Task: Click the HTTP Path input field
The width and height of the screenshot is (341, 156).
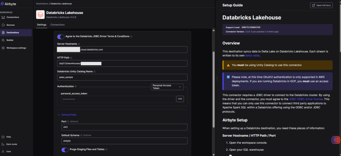Action: click(122, 63)
